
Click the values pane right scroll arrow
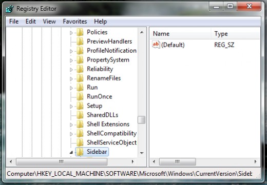[x=256, y=161]
